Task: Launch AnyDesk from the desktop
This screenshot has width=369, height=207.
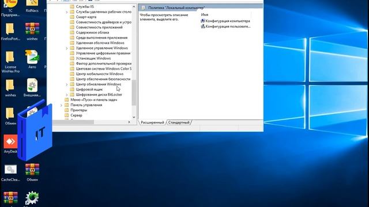Action: click(x=10, y=144)
